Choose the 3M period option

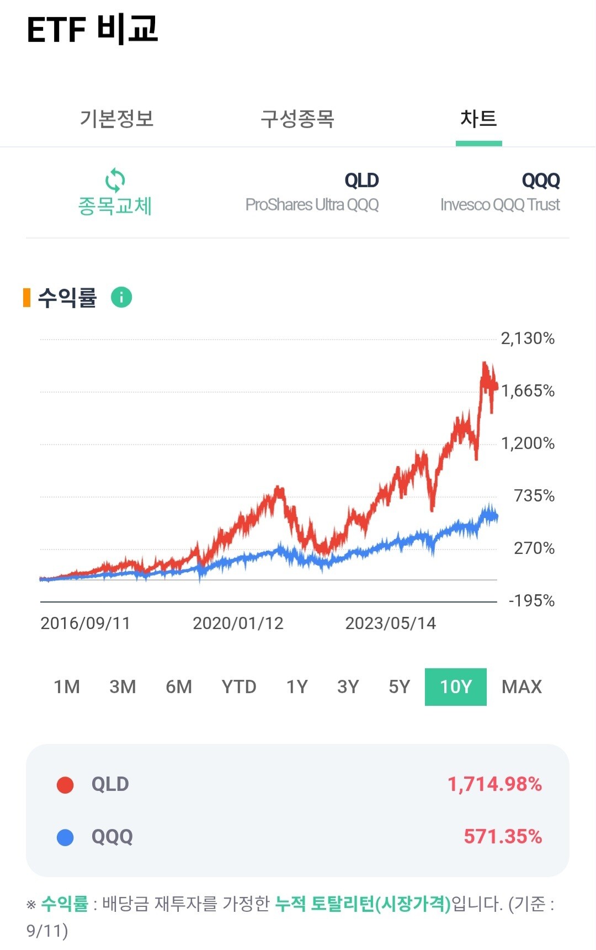(x=123, y=687)
